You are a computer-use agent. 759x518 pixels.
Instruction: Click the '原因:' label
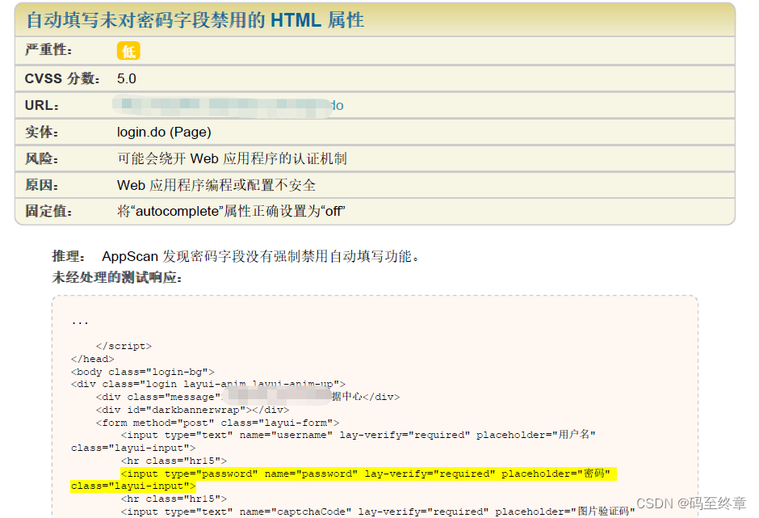click(42, 185)
